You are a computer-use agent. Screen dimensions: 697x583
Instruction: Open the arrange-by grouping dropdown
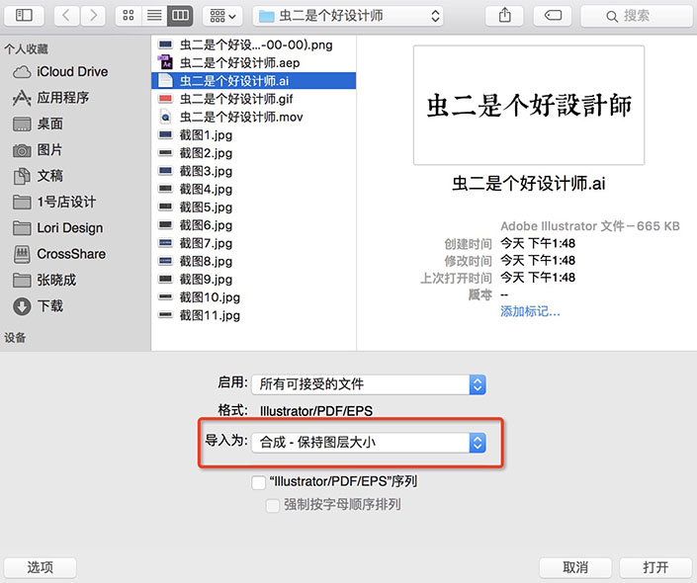(222, 16)
